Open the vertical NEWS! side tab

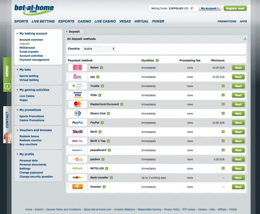point(7,71)
